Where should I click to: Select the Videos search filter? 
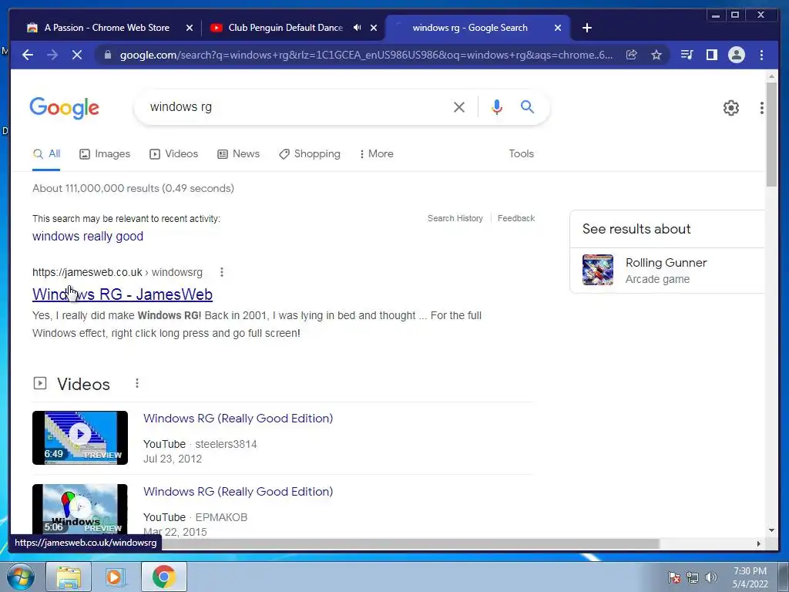pos(173,154)
